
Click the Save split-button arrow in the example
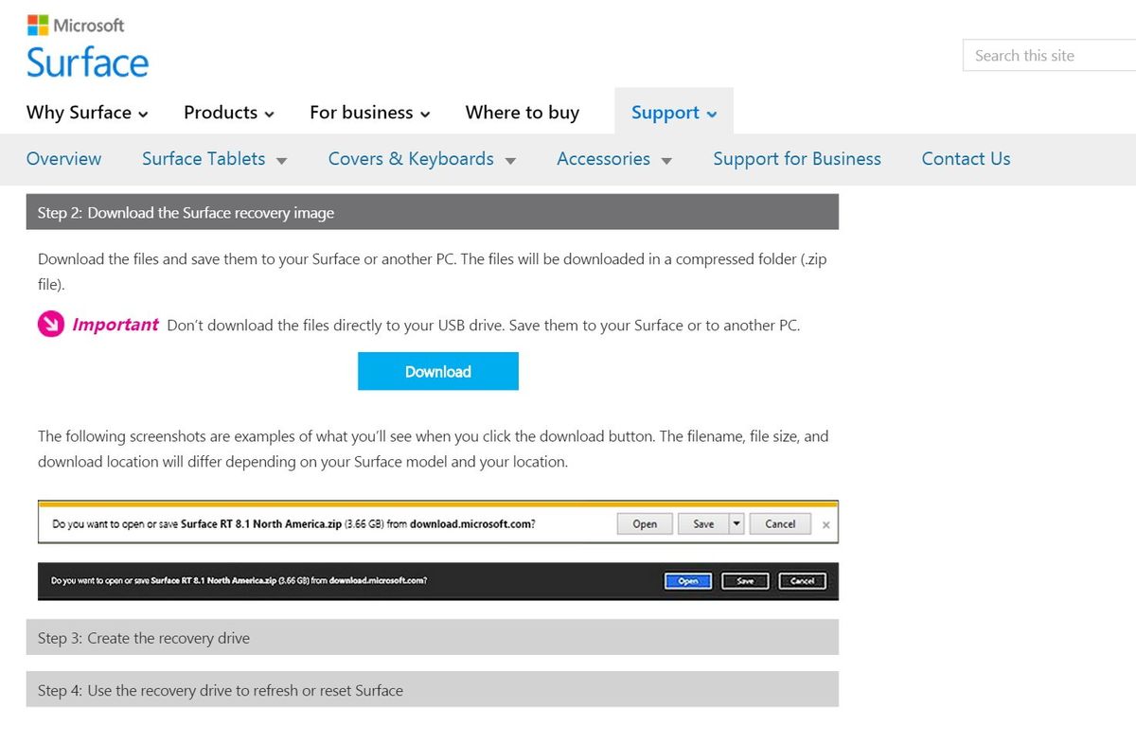(737, 522)
